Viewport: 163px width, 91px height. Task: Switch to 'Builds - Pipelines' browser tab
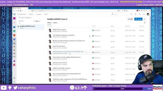20,8
